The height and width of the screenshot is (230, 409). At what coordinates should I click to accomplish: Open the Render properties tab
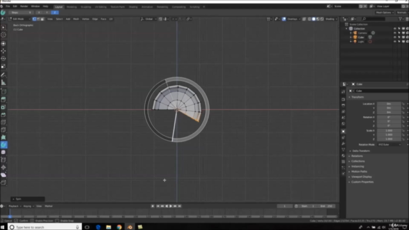click(343, 100)
